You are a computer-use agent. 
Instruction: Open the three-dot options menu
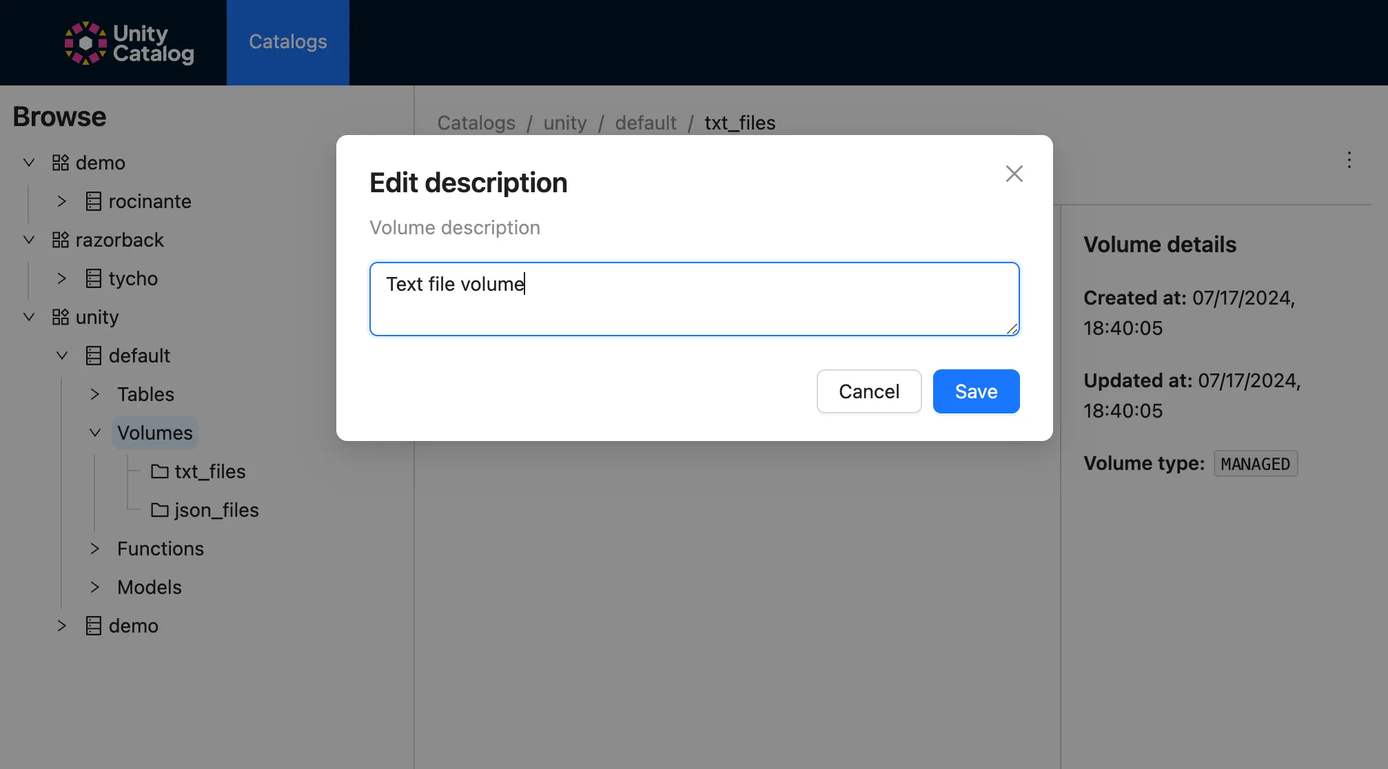click(x=1349, y=160)
